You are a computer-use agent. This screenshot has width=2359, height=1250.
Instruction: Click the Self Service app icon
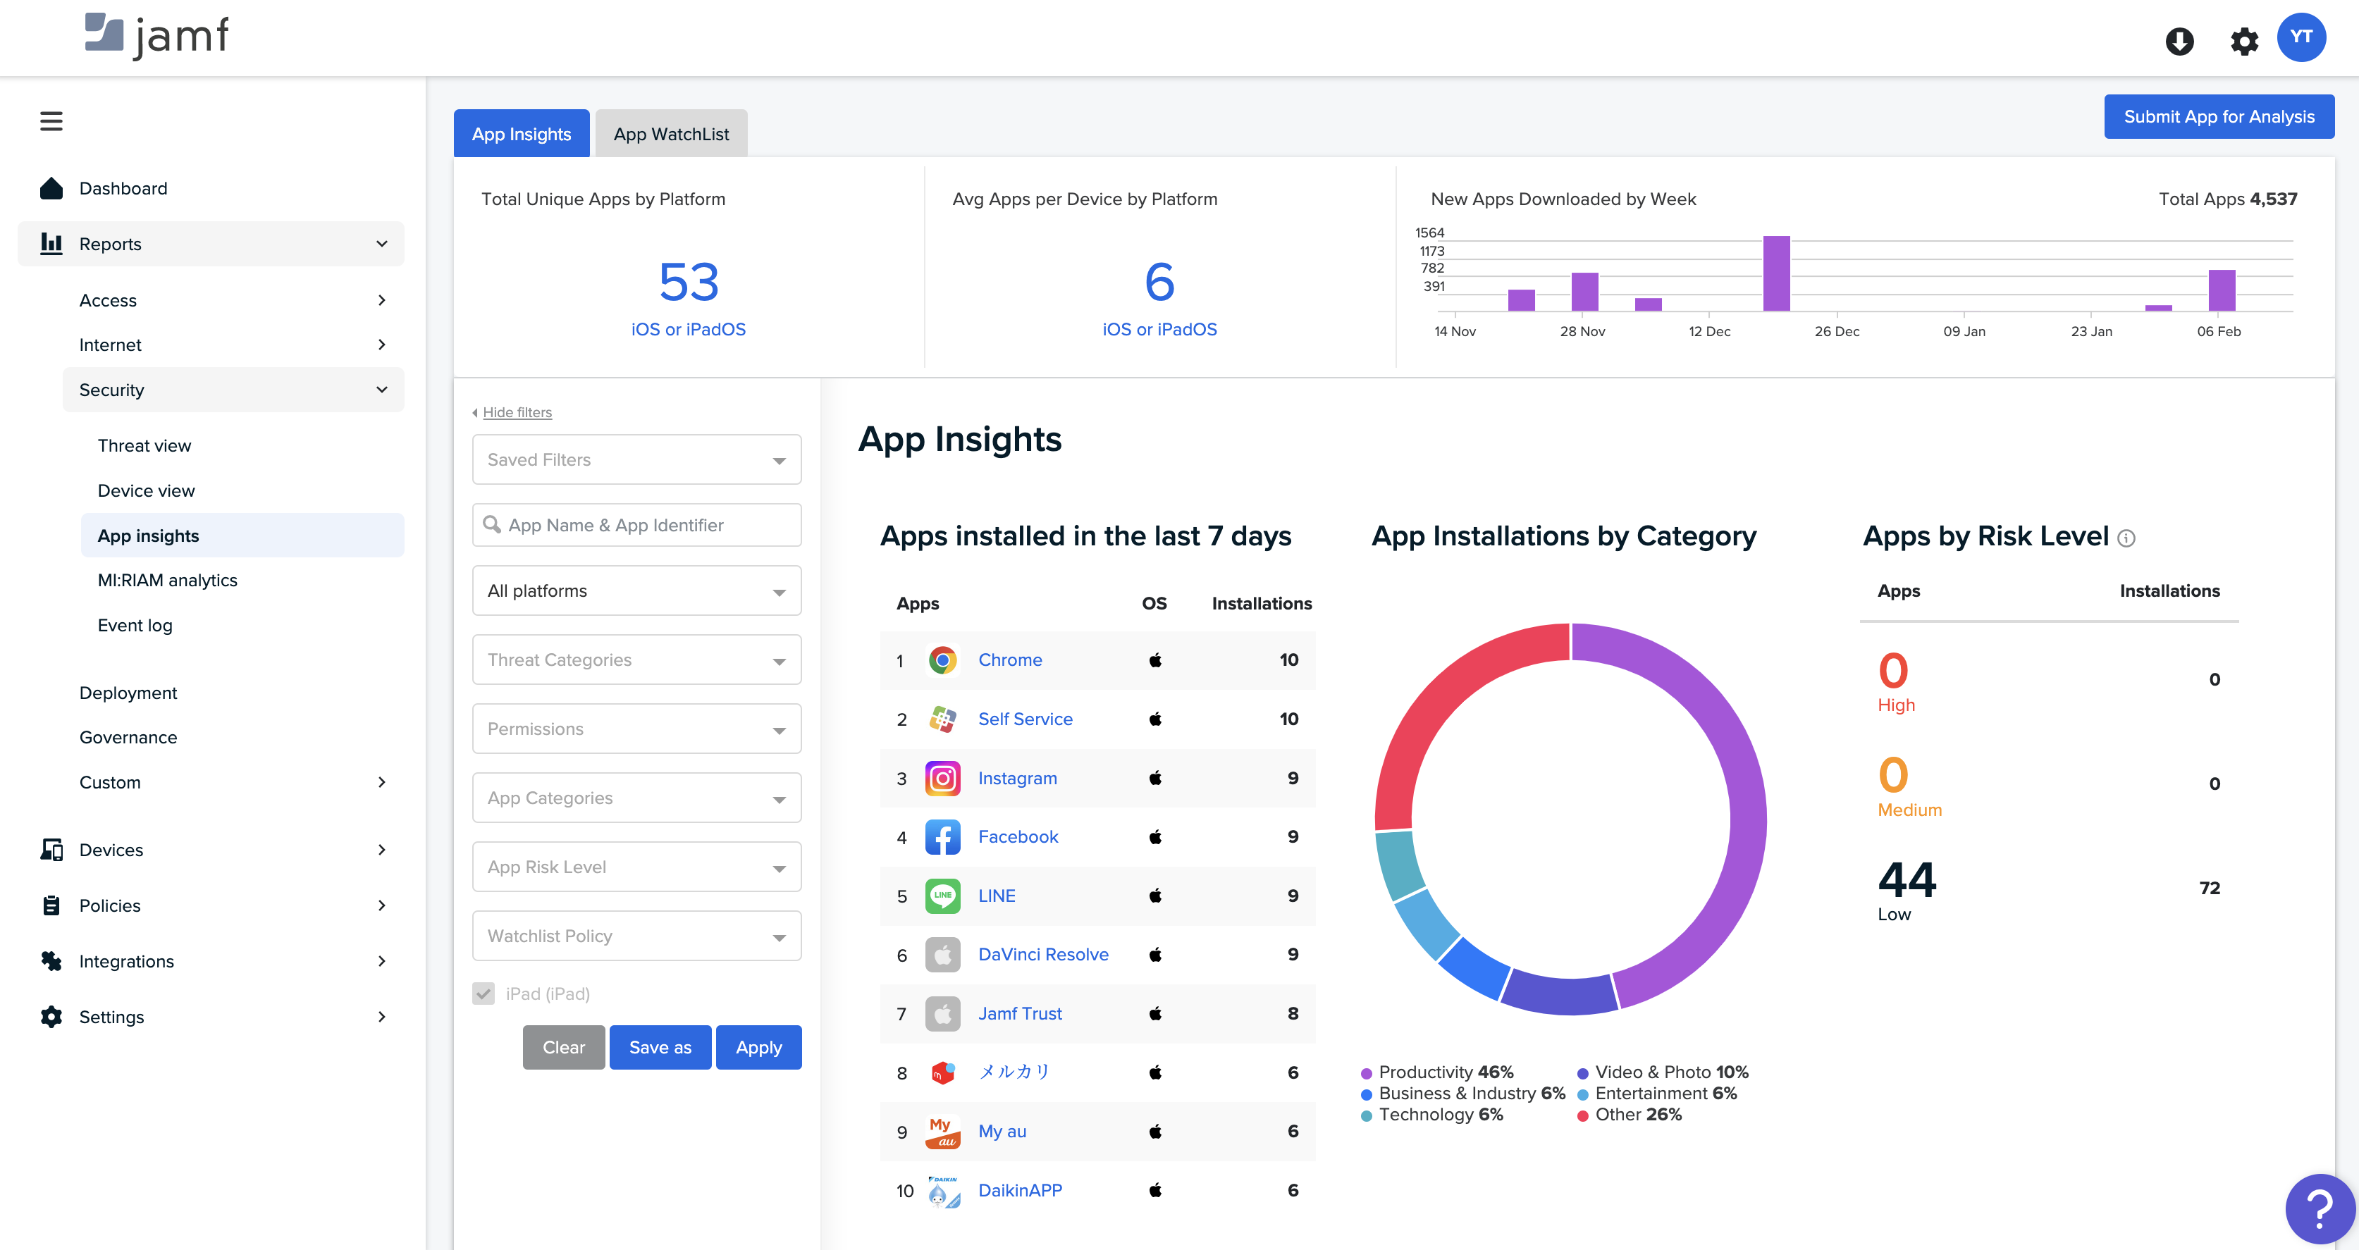coord(942,719)
